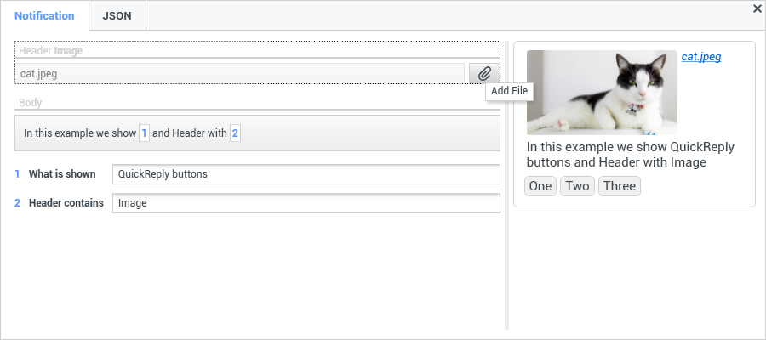
Task: Click the cat photo thumbnail
Action: pyautogui.click(x=602, y=93)
